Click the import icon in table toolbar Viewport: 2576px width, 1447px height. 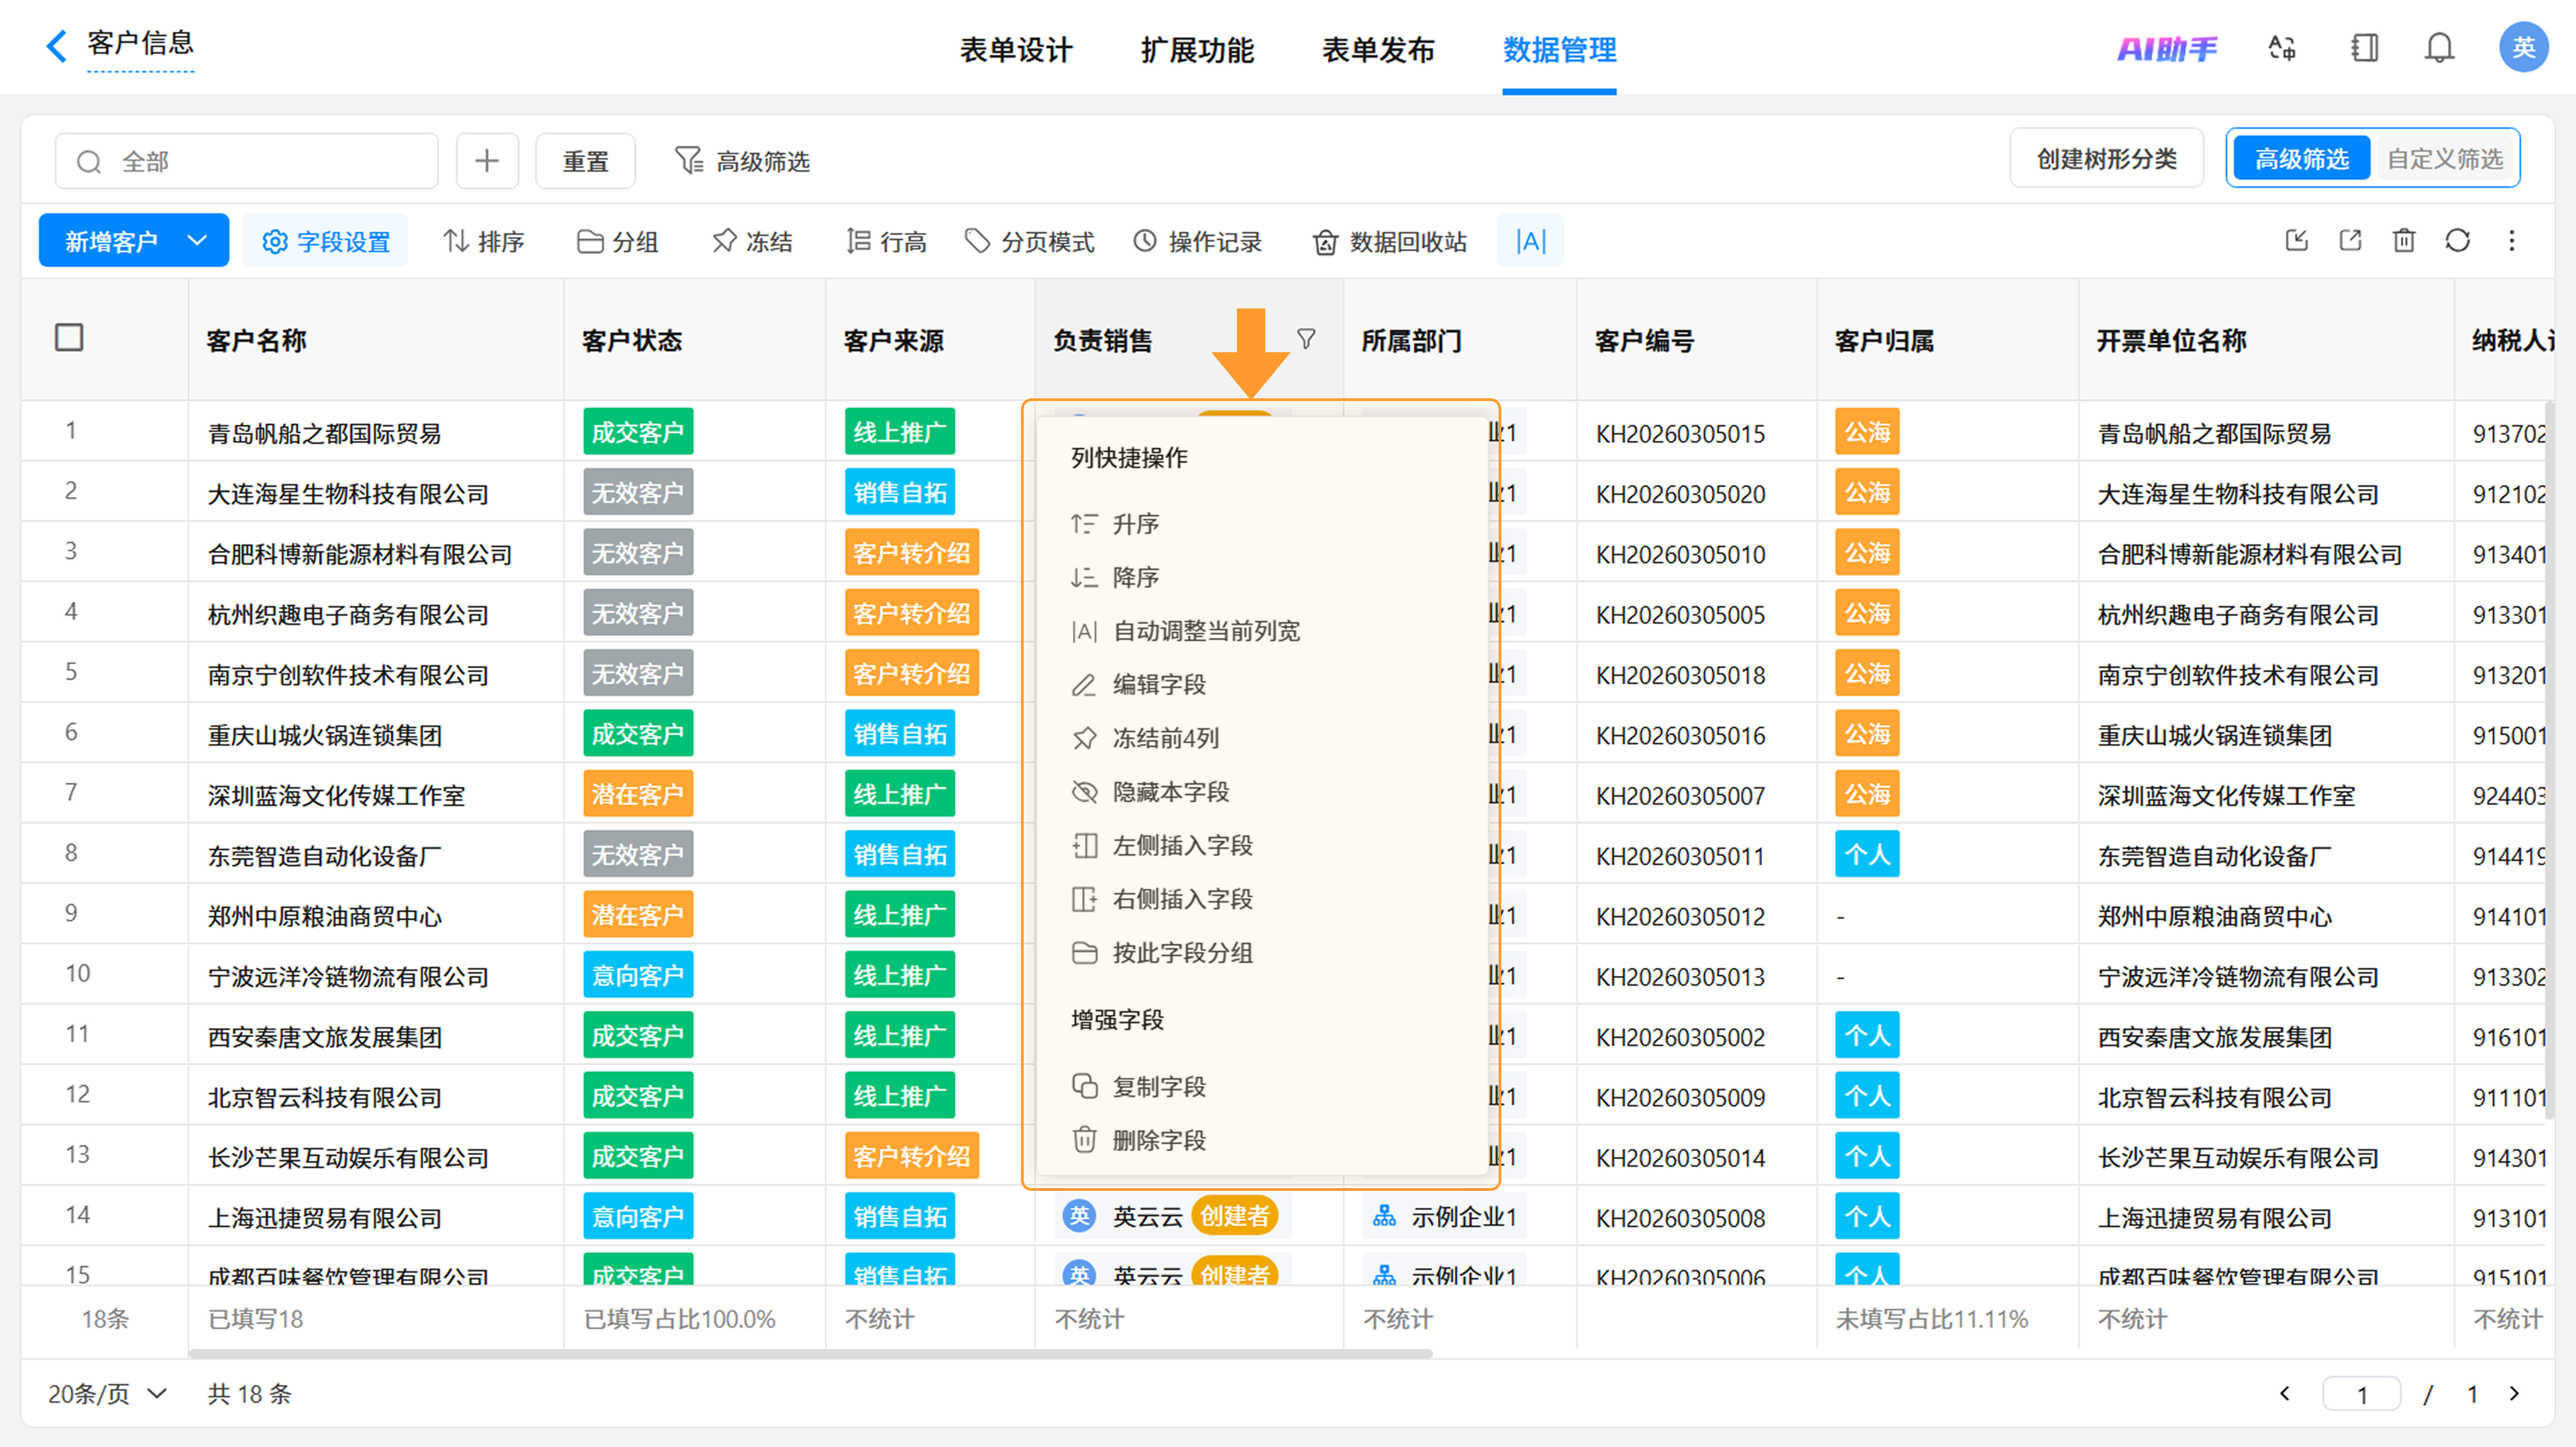[2297, 240]
